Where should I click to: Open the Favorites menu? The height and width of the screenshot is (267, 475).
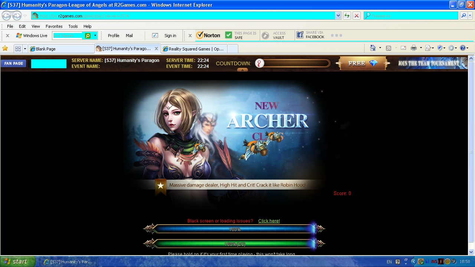[x=54, y=26]
